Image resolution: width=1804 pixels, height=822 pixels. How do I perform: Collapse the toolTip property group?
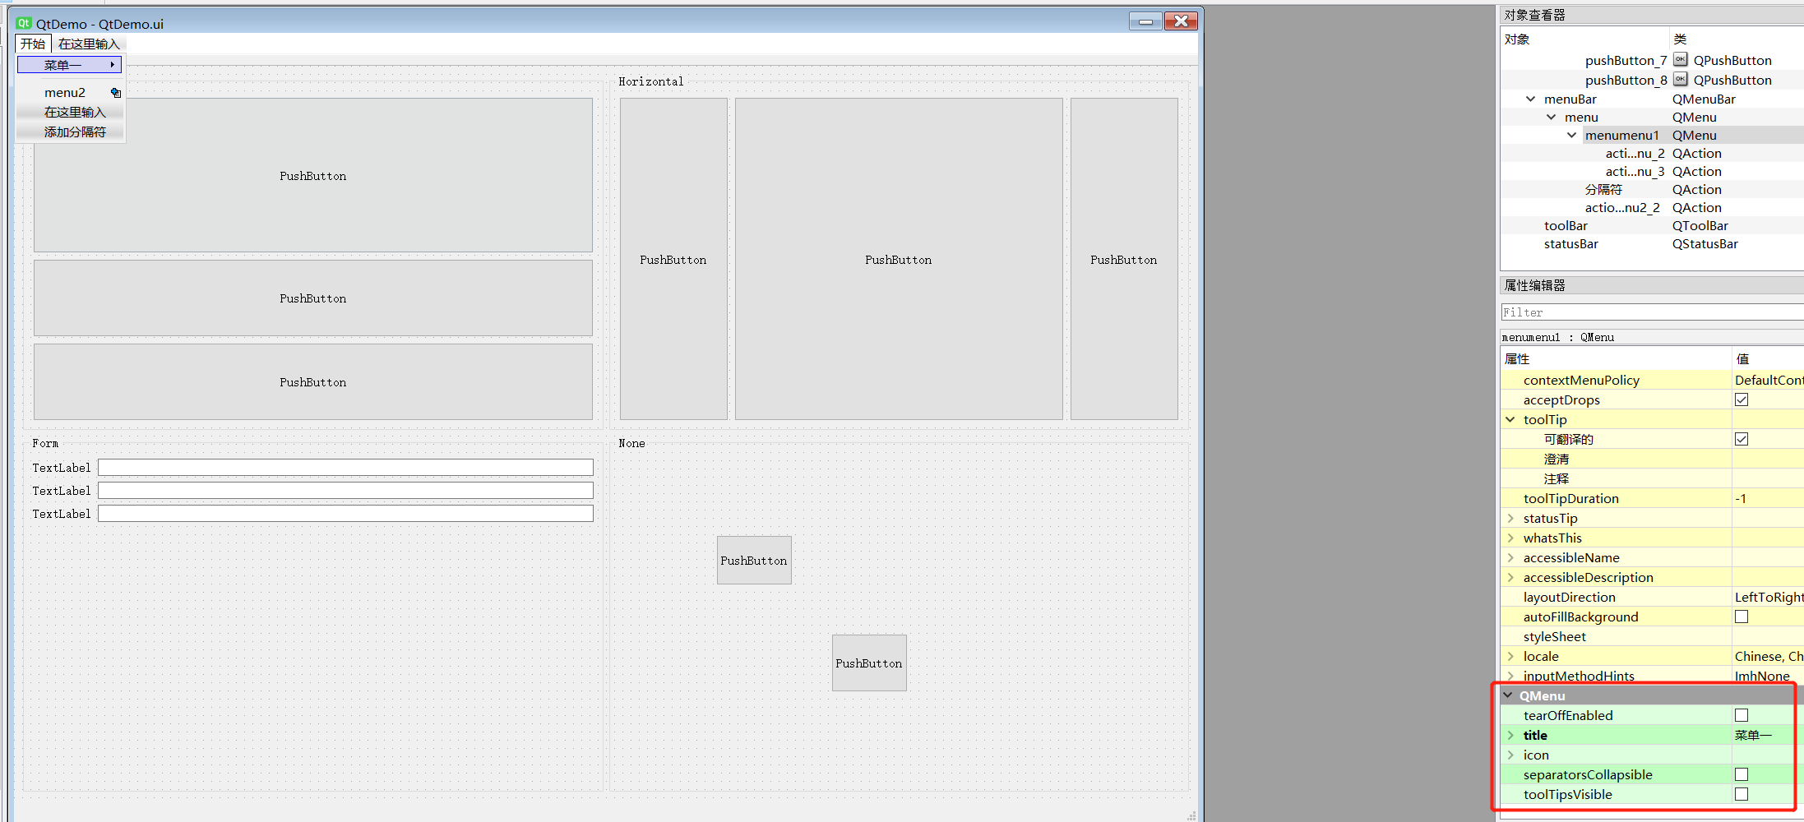(1510, 419)
